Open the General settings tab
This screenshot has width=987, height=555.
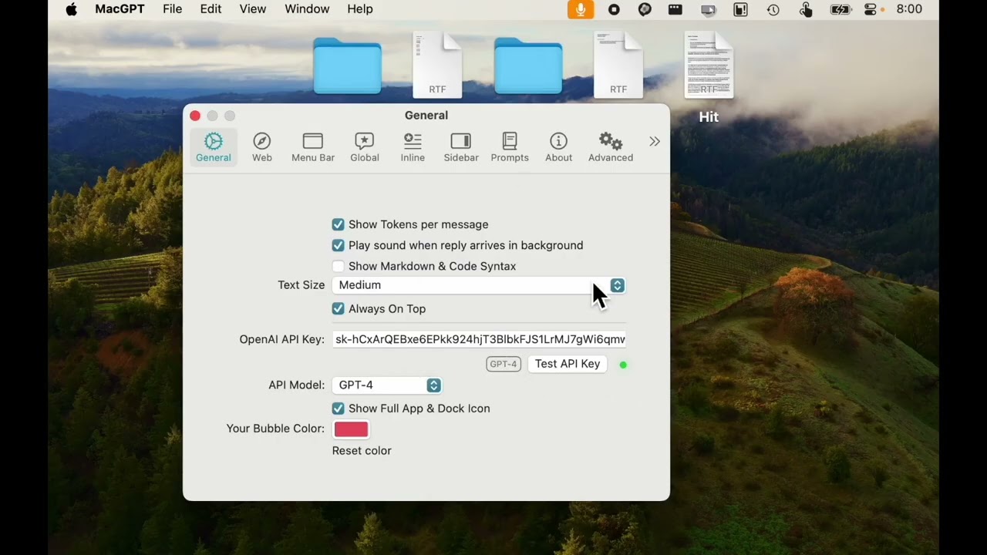pos(214,147)
